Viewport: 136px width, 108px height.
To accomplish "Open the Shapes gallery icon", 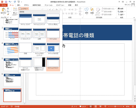I will [86, 9].
